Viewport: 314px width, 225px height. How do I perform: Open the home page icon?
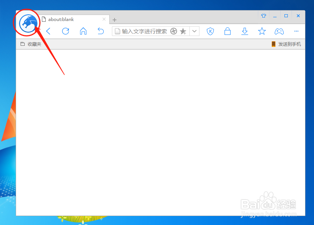(x=83, y=31)
